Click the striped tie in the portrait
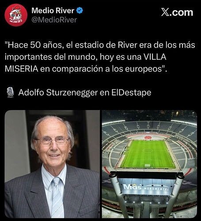The image size is (201, 221). pos(57,198)
